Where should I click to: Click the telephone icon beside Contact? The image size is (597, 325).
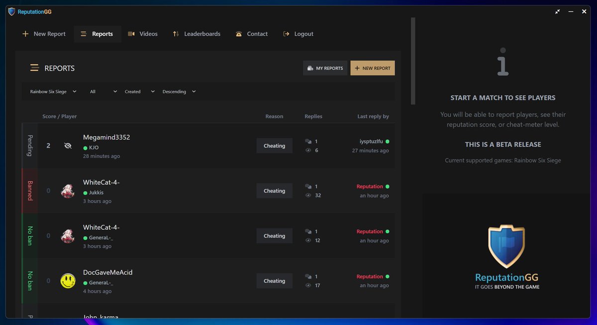[x=239, y=34]
